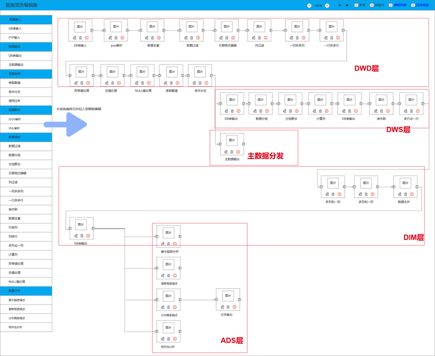Show warning on 一行拆多行 canvas node

coord(338,37)
